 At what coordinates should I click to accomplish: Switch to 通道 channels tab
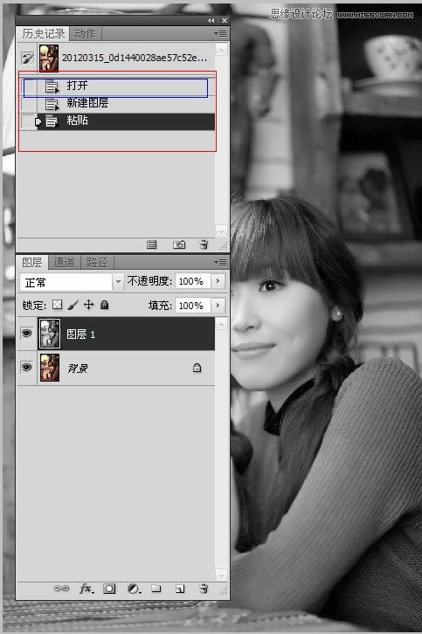(65, 262)
